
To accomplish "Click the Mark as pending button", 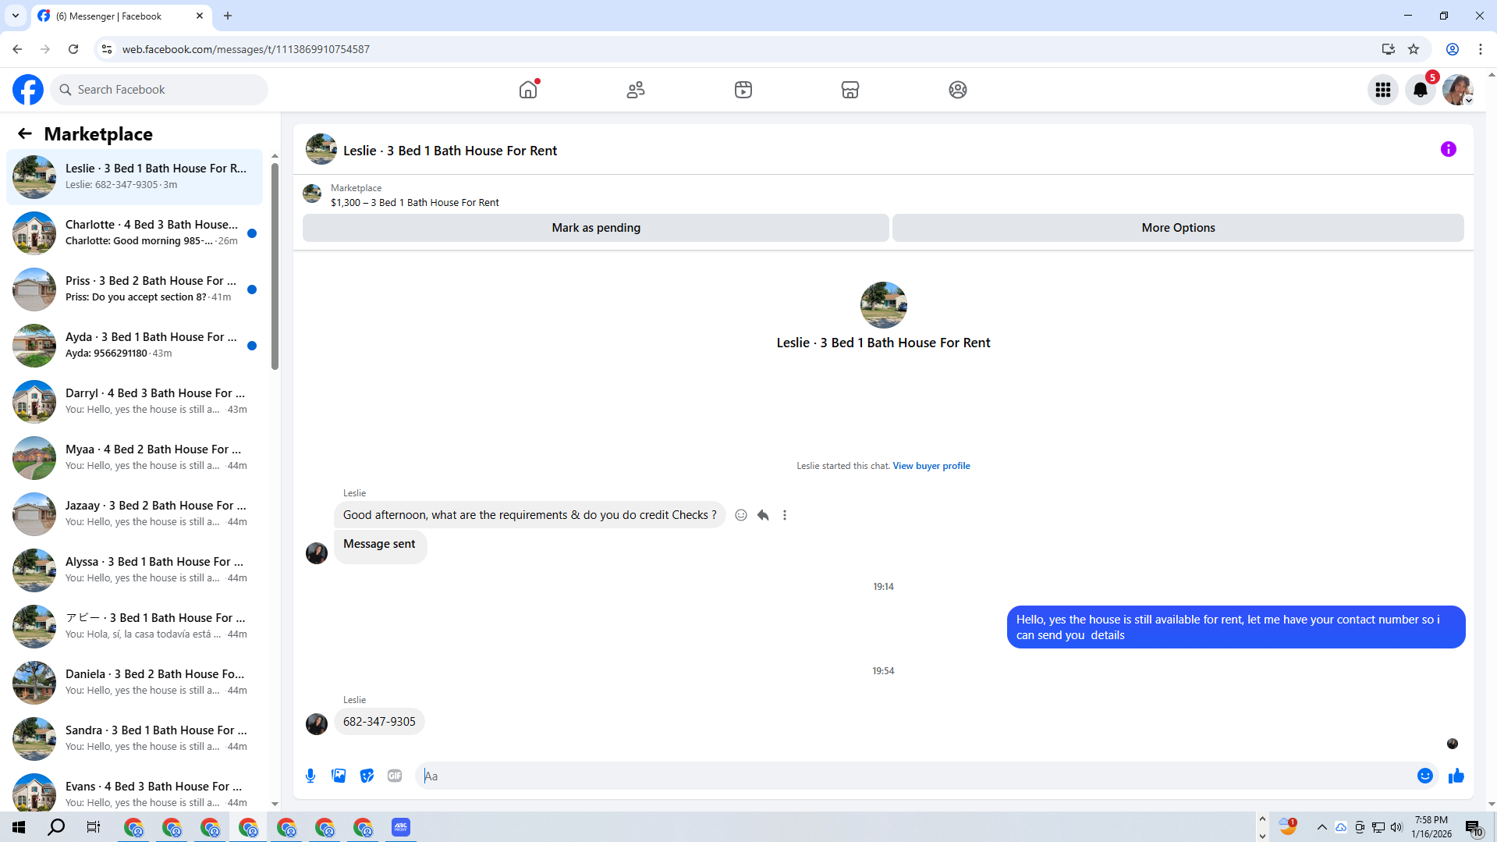I will point(596,228).
